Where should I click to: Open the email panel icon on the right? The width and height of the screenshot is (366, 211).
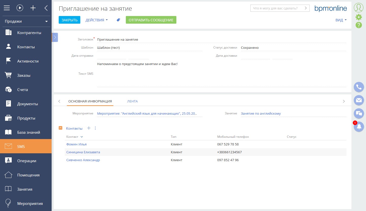359,100
